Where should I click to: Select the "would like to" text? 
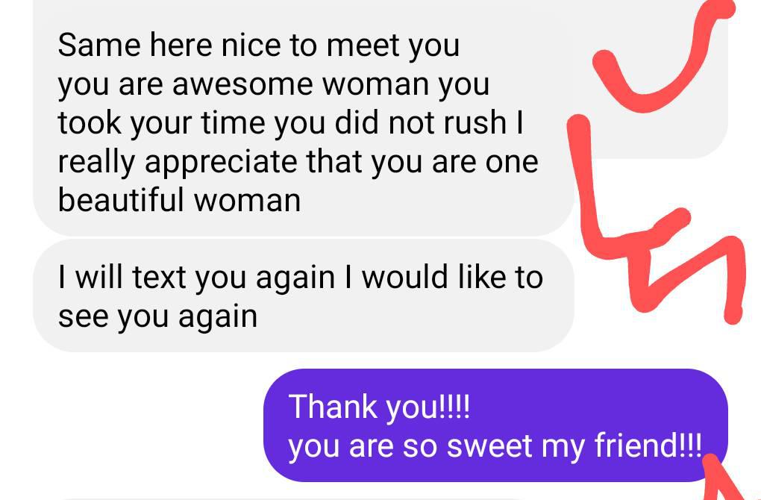pos(452,277)
